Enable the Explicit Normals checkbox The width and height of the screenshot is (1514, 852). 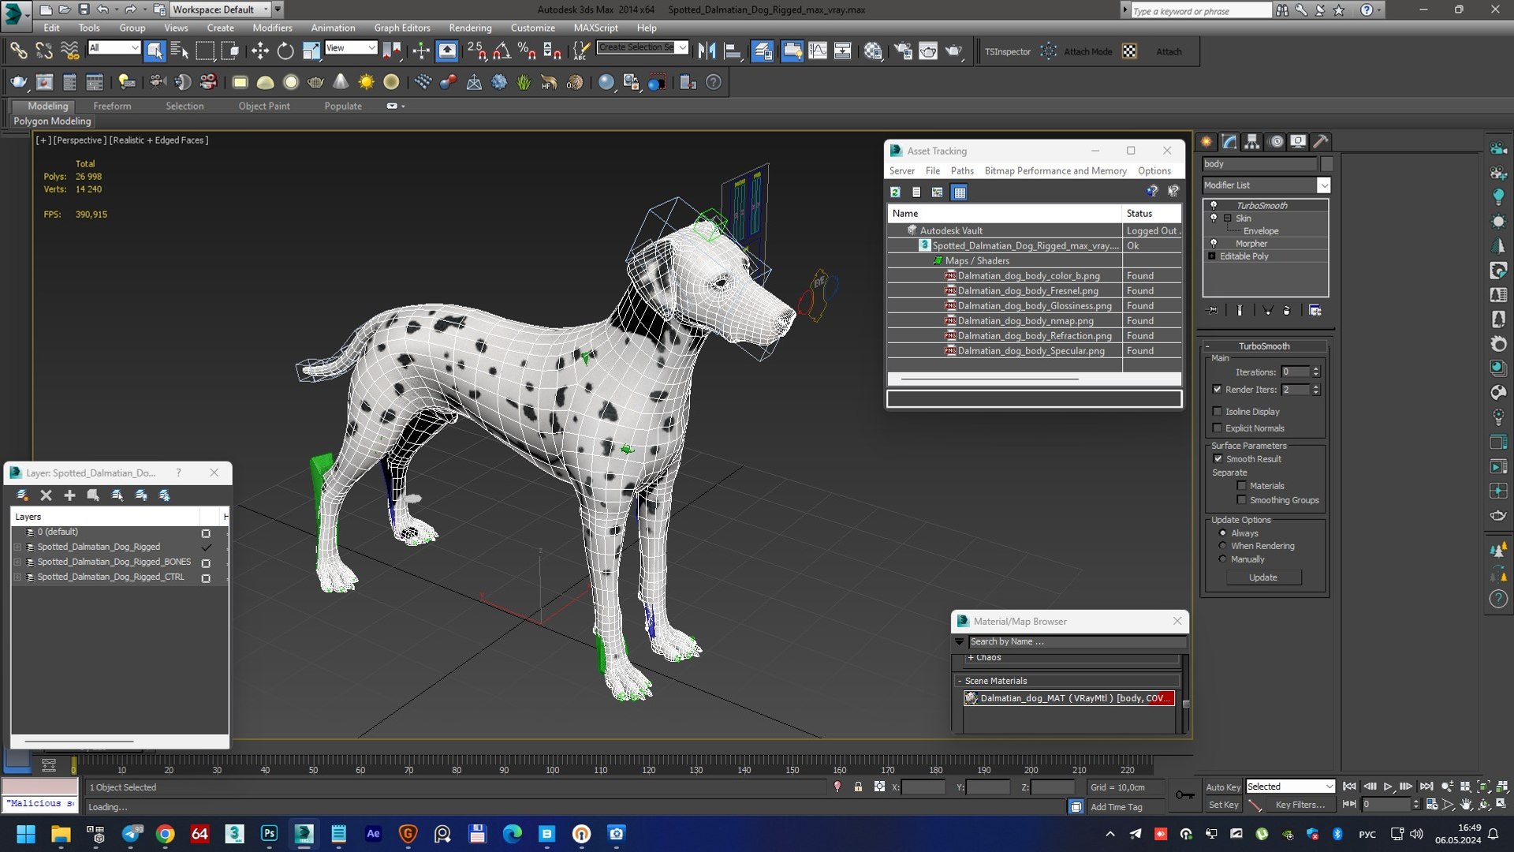tap(1217, 428)
